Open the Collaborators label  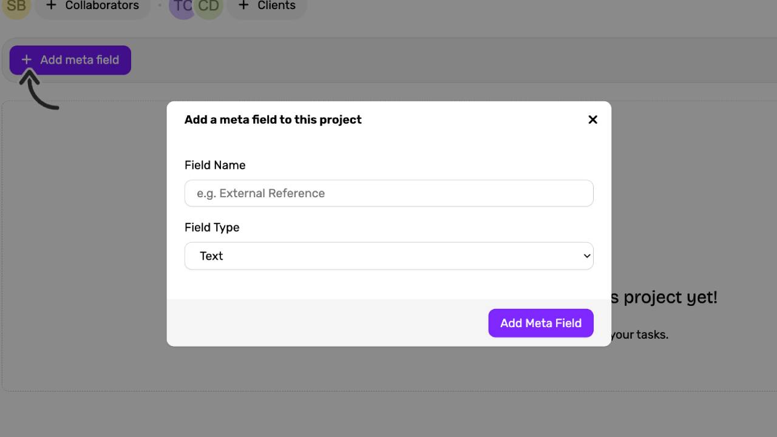click(102, 5)
